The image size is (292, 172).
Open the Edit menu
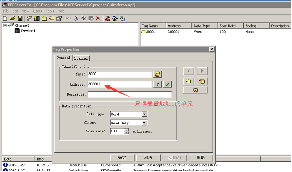[15, 11]
